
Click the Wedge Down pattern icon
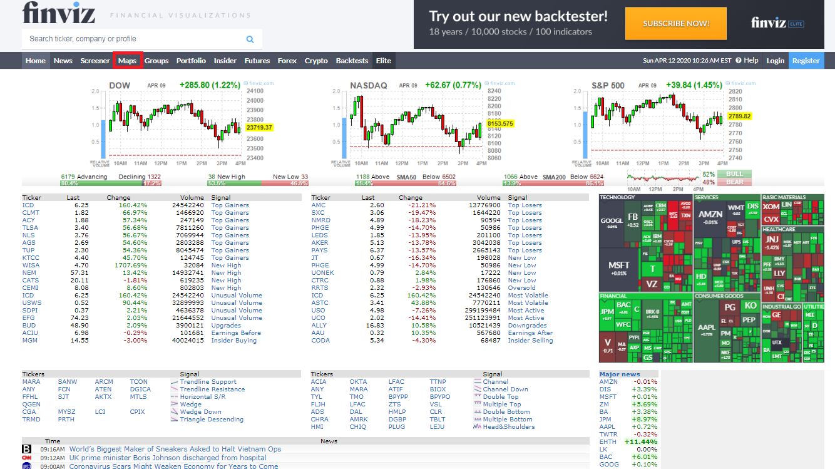click(175, 412)
